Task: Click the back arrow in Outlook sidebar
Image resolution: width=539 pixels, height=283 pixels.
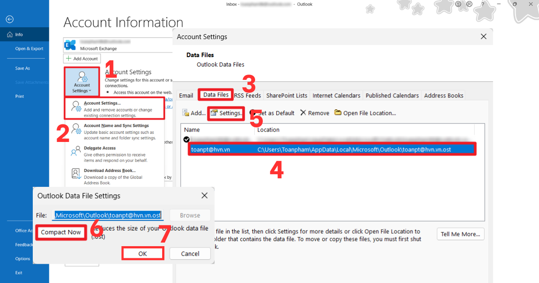Action: [x=9, y=19]
